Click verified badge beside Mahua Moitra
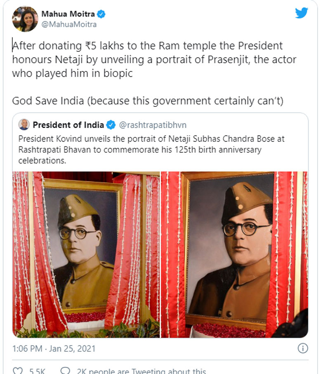The width and height of the screenshot is (323, 374). click(101, 14)
